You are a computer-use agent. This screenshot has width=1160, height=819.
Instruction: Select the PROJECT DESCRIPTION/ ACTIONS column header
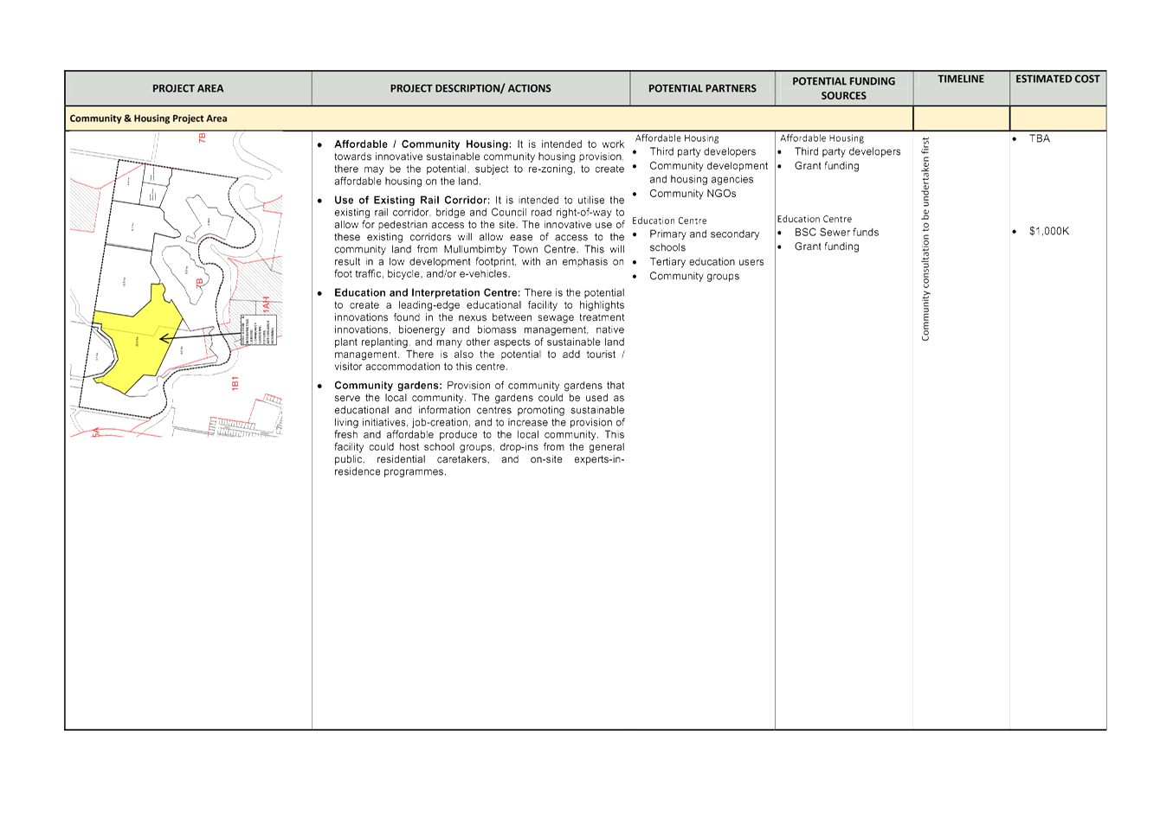point(470,88)
